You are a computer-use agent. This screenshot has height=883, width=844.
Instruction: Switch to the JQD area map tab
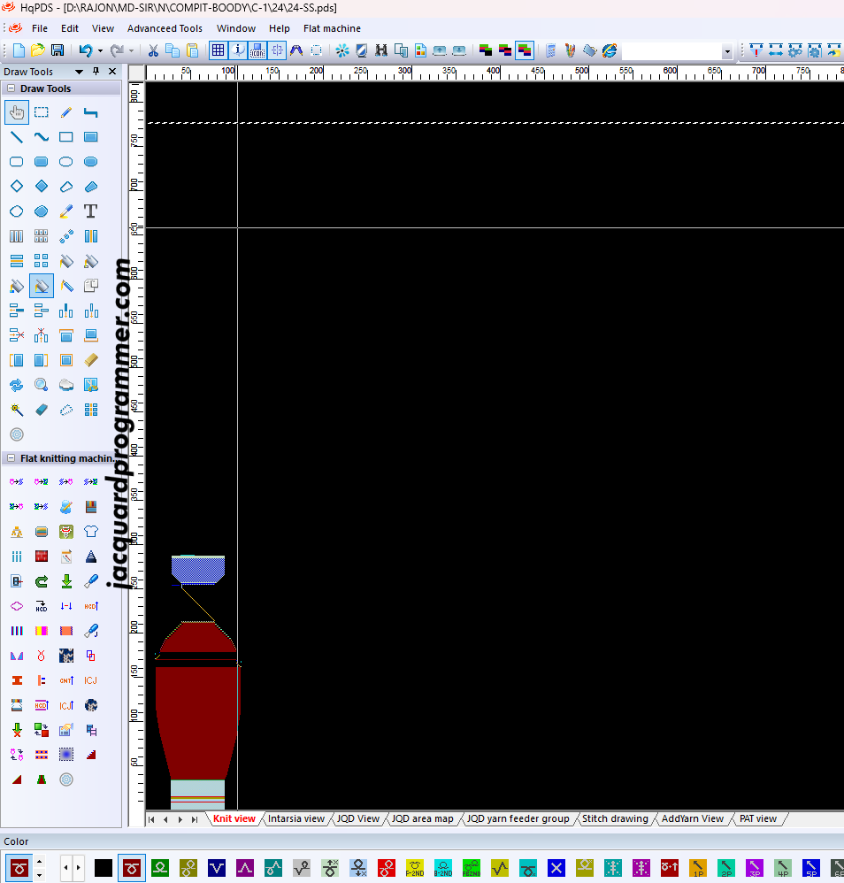(422, 818)
